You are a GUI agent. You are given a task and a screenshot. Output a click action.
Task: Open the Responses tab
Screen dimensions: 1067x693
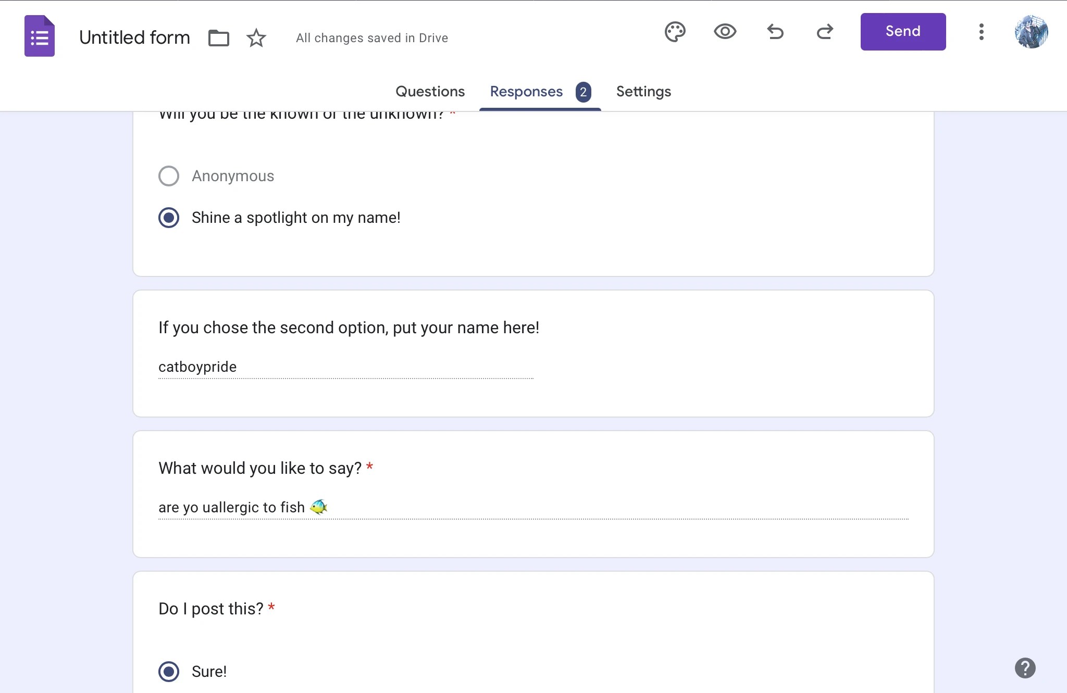pyautogui.click(x=525, y=91)
